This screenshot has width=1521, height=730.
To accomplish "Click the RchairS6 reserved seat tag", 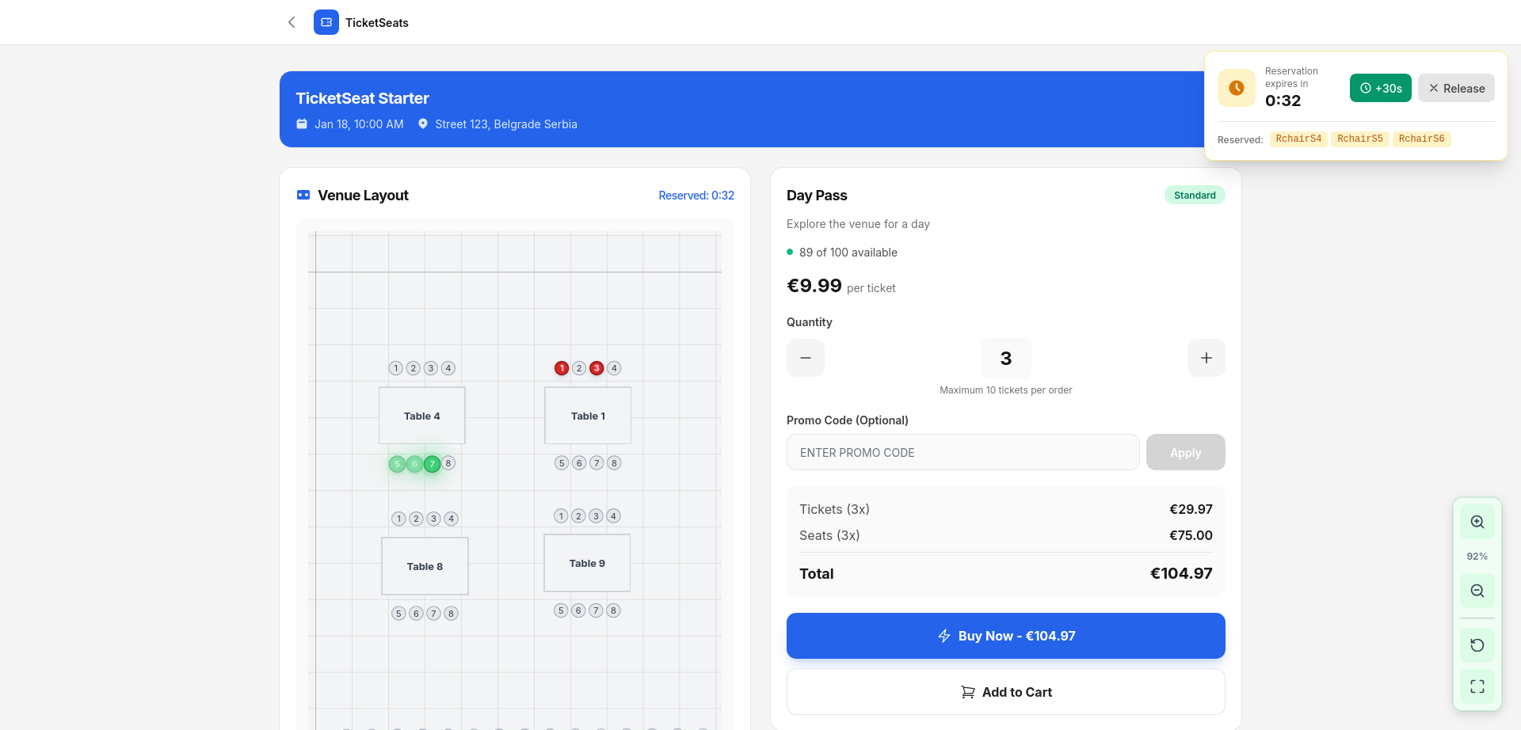I will pyautogui.click(x=1422, y=139).
